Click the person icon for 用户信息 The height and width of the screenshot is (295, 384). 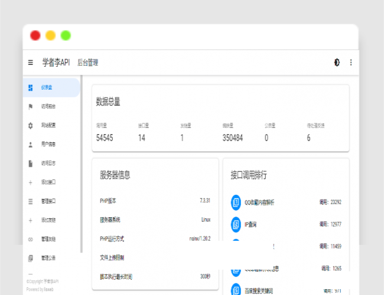point(30,145)
